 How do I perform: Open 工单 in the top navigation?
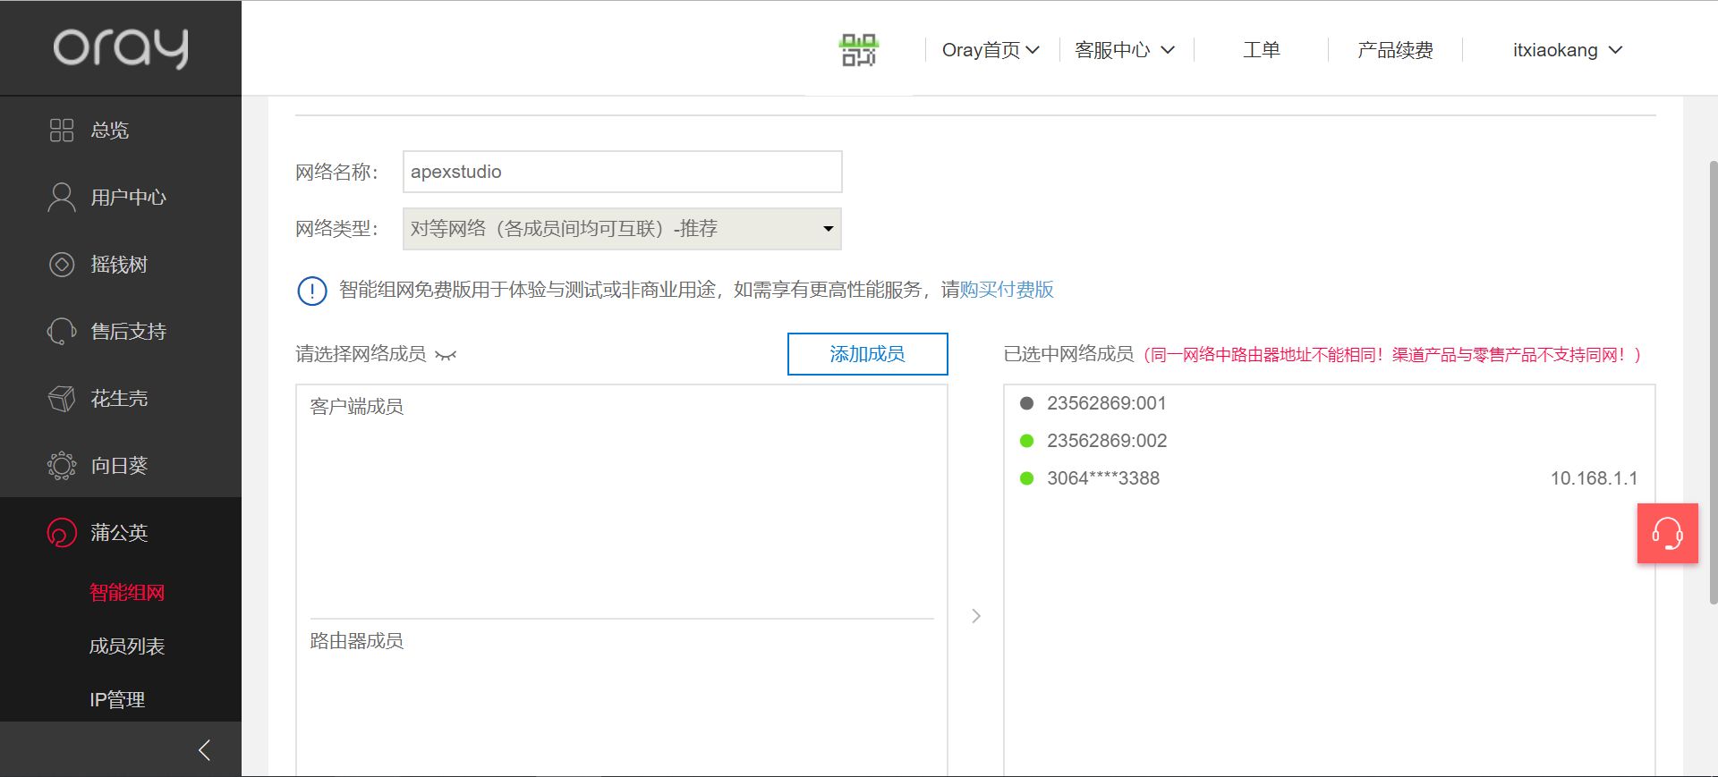[1262, 50]
